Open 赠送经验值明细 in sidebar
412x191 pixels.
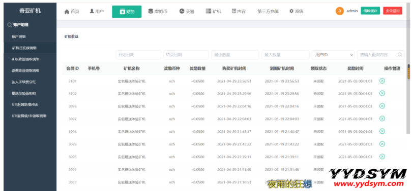(x=23, y=93)
